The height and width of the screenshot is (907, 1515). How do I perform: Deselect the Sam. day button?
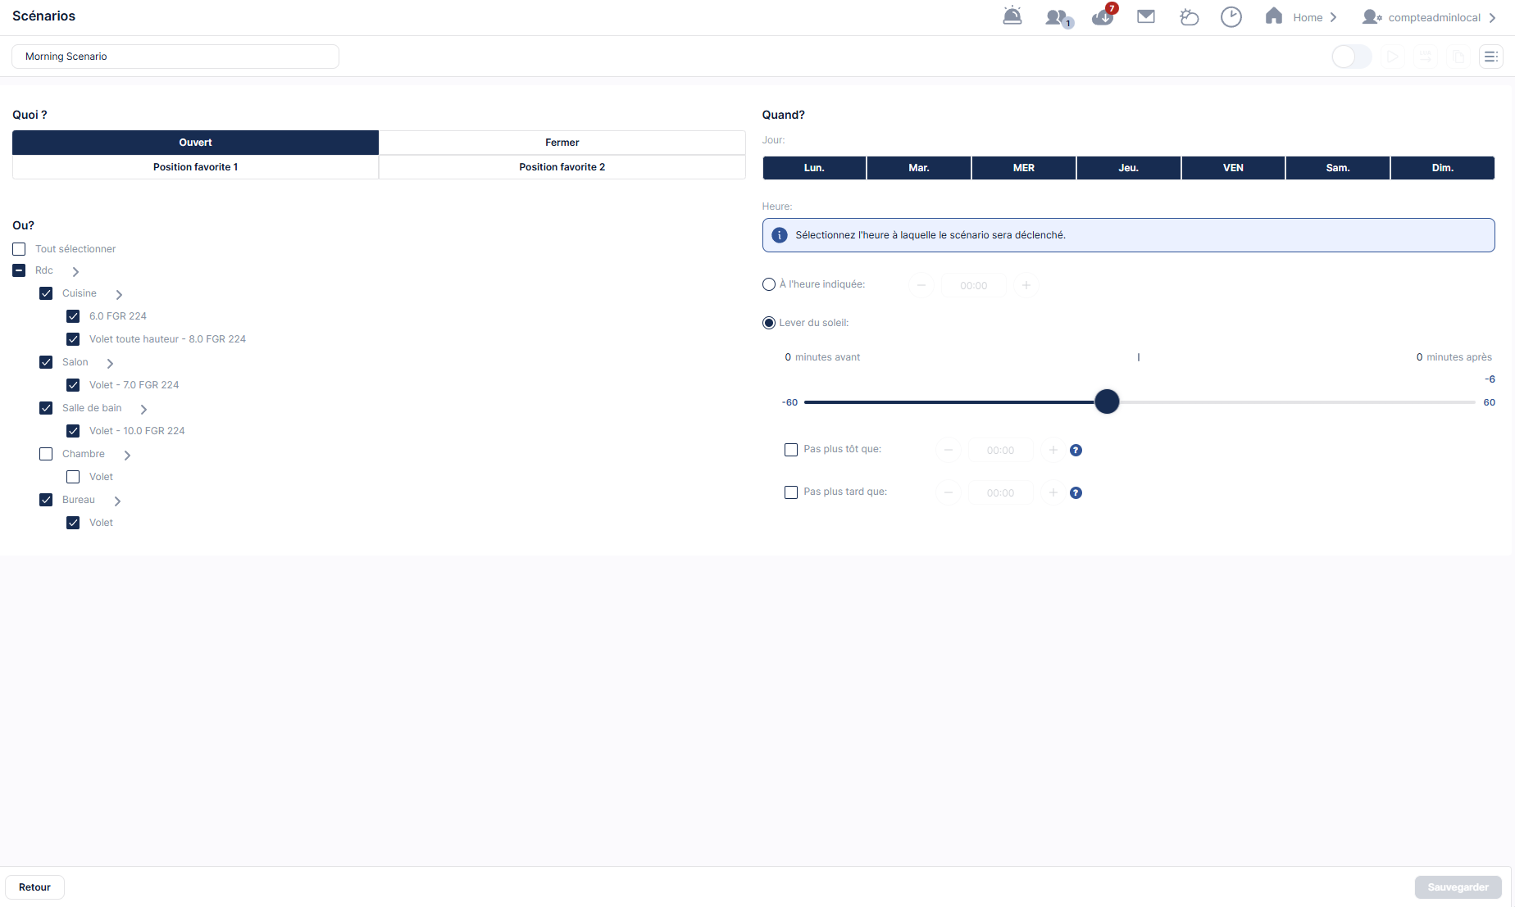tap(1337, 168)
